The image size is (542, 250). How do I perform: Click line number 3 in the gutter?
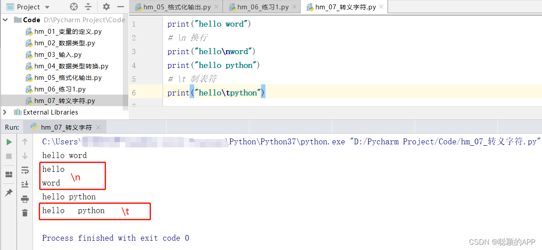pyautogui.click(x=134, y=52)
